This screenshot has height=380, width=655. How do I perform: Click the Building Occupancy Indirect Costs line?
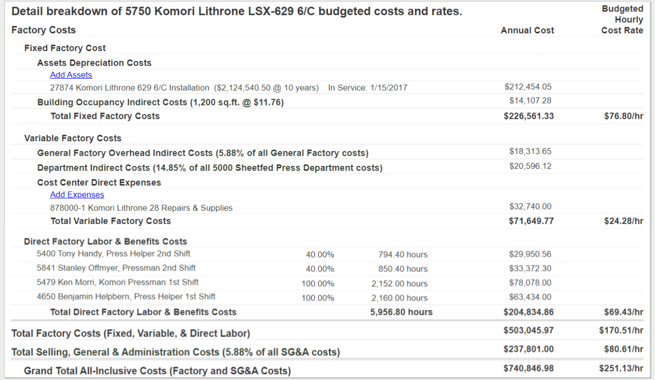point(161,102)
